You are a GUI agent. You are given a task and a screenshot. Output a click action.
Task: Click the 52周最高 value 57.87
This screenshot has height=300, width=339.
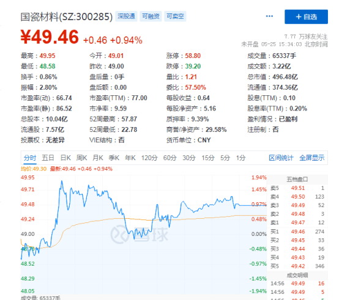coord(129,119)
